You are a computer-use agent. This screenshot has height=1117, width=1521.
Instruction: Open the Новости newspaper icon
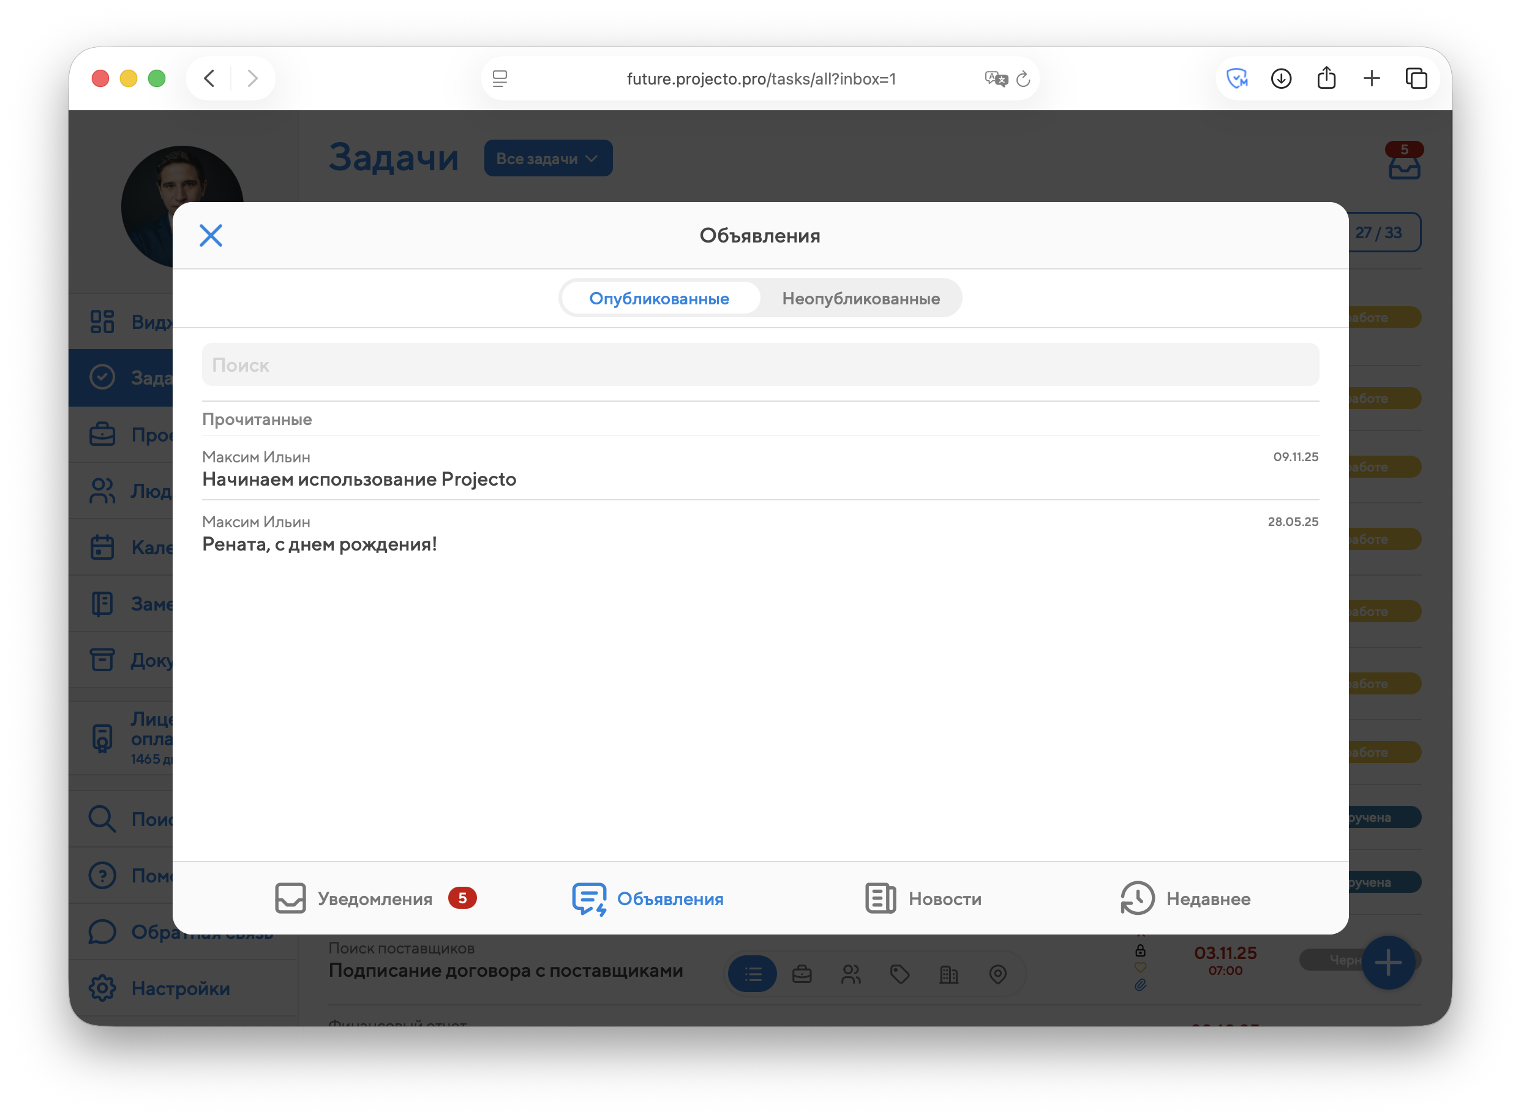point(880,898)
